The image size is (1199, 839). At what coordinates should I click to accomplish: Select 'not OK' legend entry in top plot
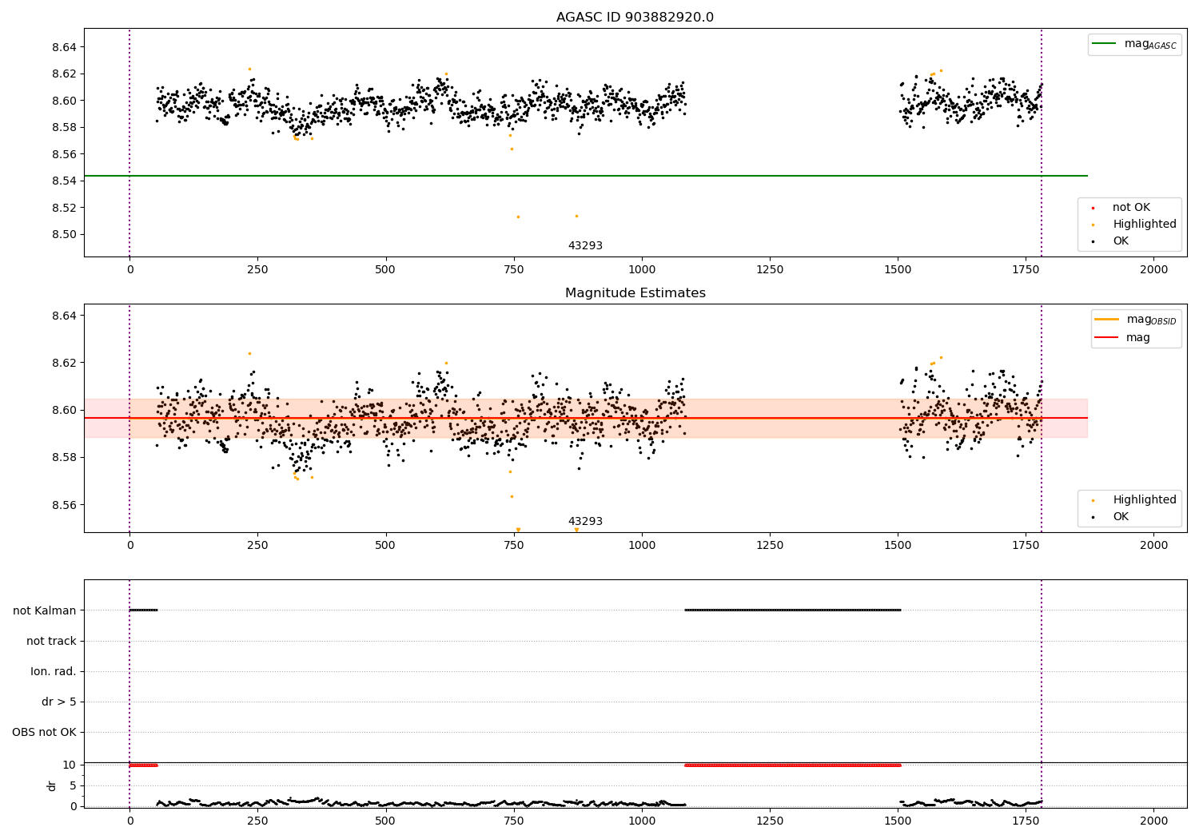[x=1131, y=208]
